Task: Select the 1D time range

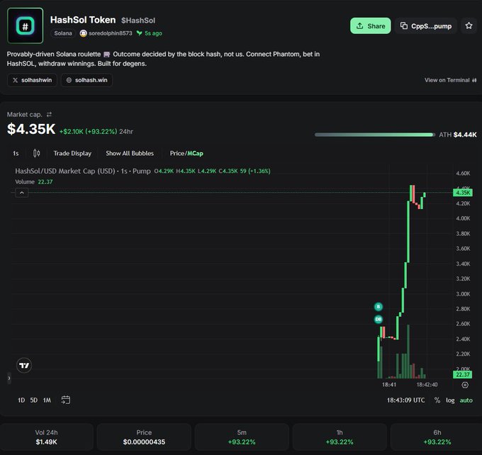Action: click(21, 400)
